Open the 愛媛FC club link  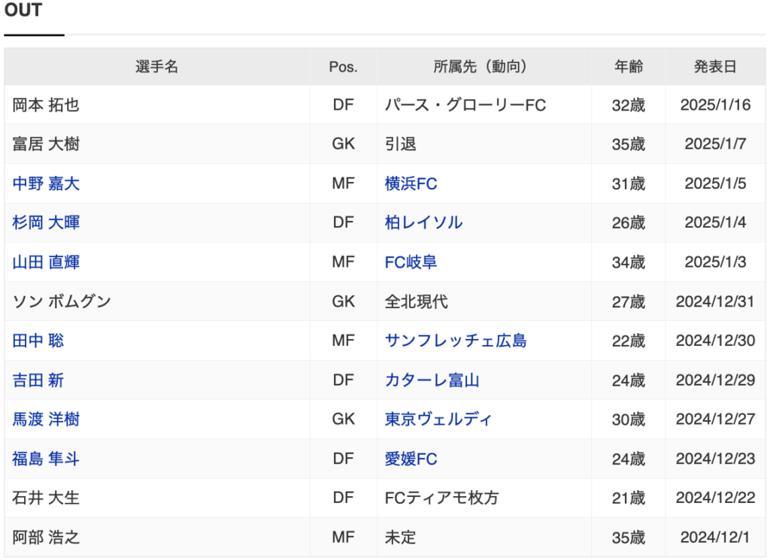pos(411,459)
